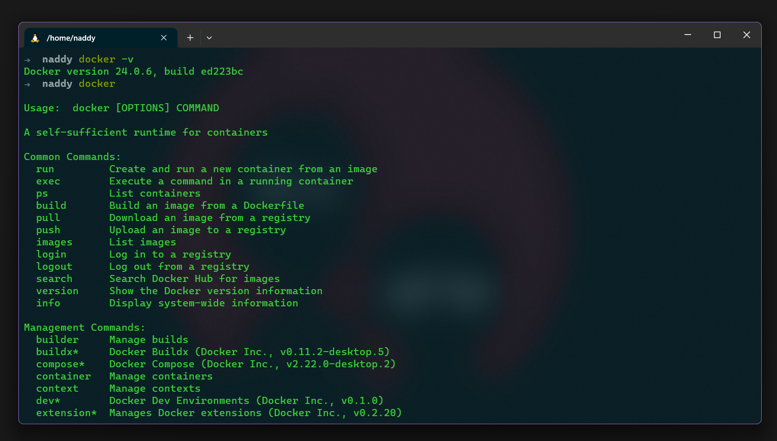
Task: Click the prompt arrow symbol before naddy
Action: (26, 83)
